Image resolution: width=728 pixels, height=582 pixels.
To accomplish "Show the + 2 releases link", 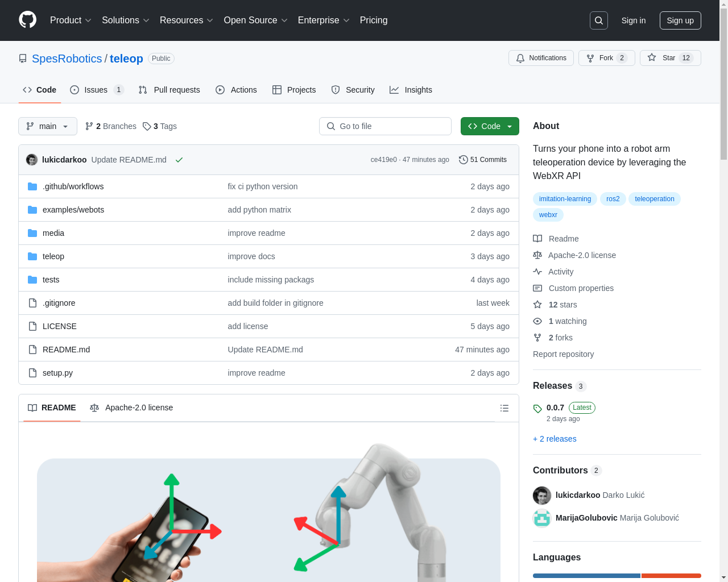I will tap(555, 439).
